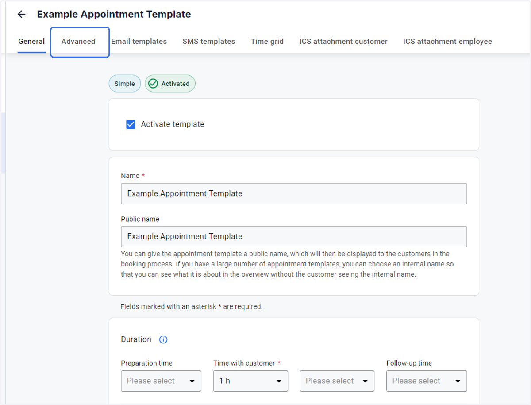Uncheck the Activate template checkbox

point(131,124)
